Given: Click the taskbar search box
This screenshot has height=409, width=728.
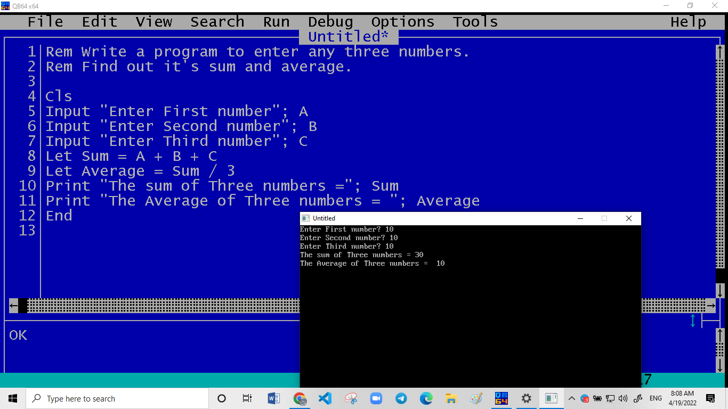Looking at the screenshot, I should click(117, 398).
